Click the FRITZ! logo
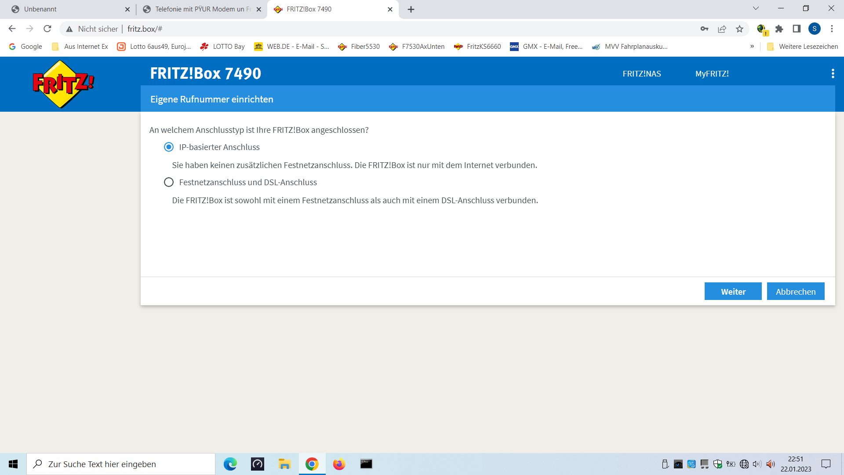Screen dimensions: 844x475 point(63,84)
